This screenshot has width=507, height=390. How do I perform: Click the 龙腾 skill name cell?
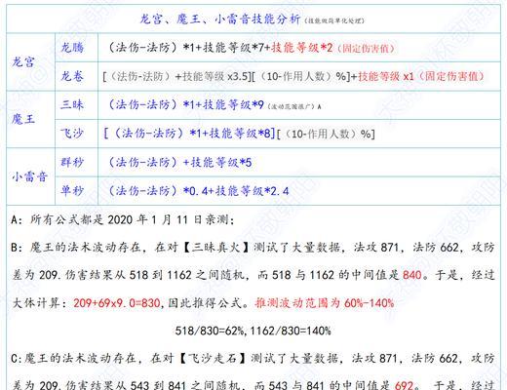[76, 48]
